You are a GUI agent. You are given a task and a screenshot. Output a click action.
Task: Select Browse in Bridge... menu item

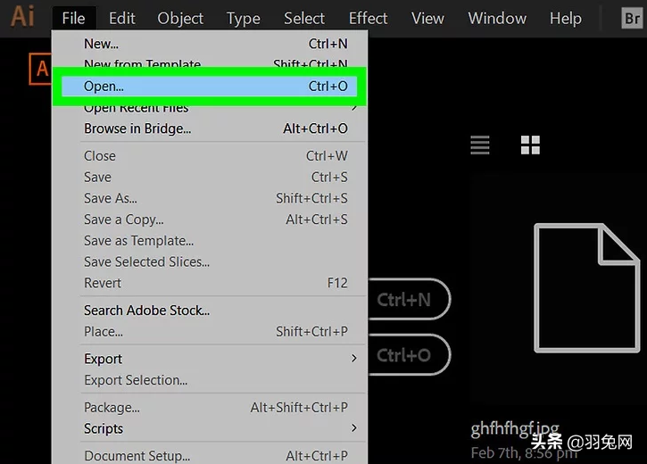coord(210,128)
